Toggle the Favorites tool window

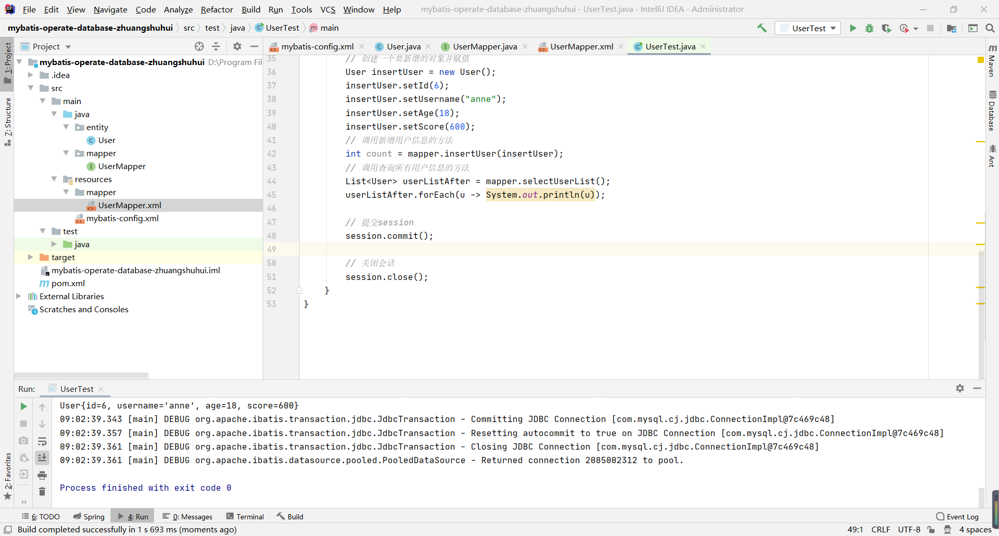(x=7, y=476)
